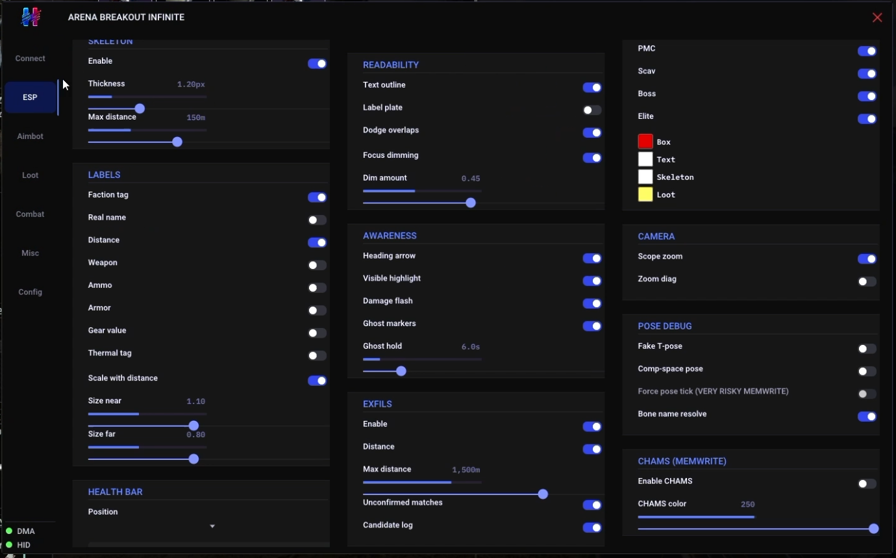This screenshot has height=558, width=896.
Task: Toggle Ghost markers off
Action: [592, 326]
